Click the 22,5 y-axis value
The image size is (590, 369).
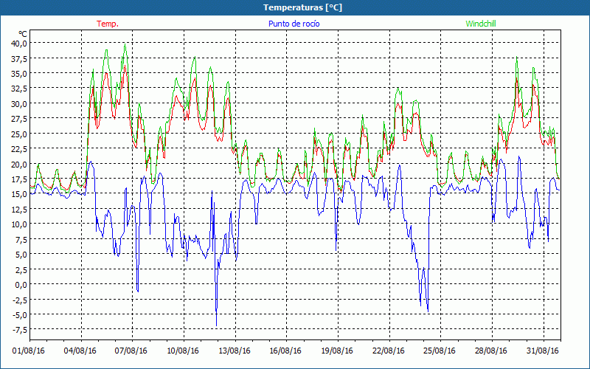click(x=19, y=149)
